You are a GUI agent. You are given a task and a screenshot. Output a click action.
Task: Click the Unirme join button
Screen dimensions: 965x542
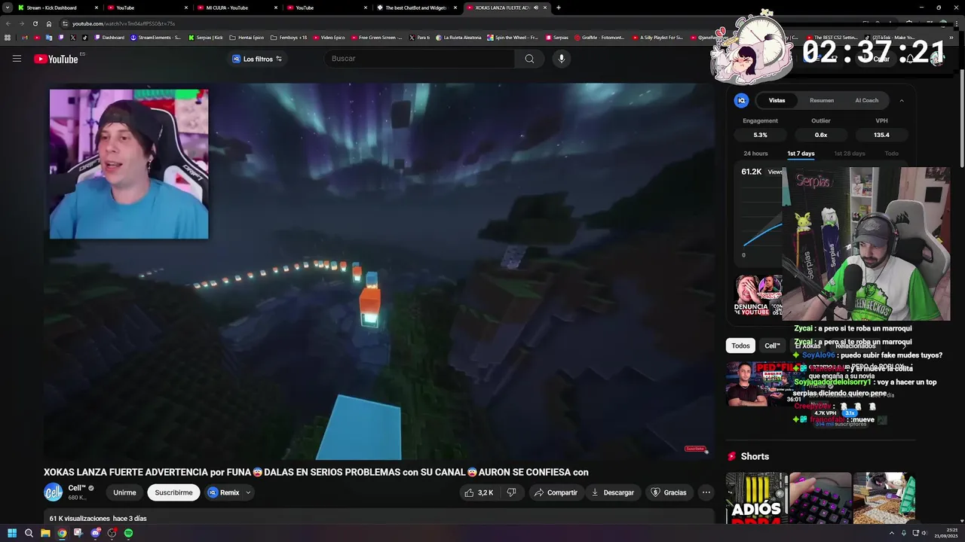tap(124, 492)
